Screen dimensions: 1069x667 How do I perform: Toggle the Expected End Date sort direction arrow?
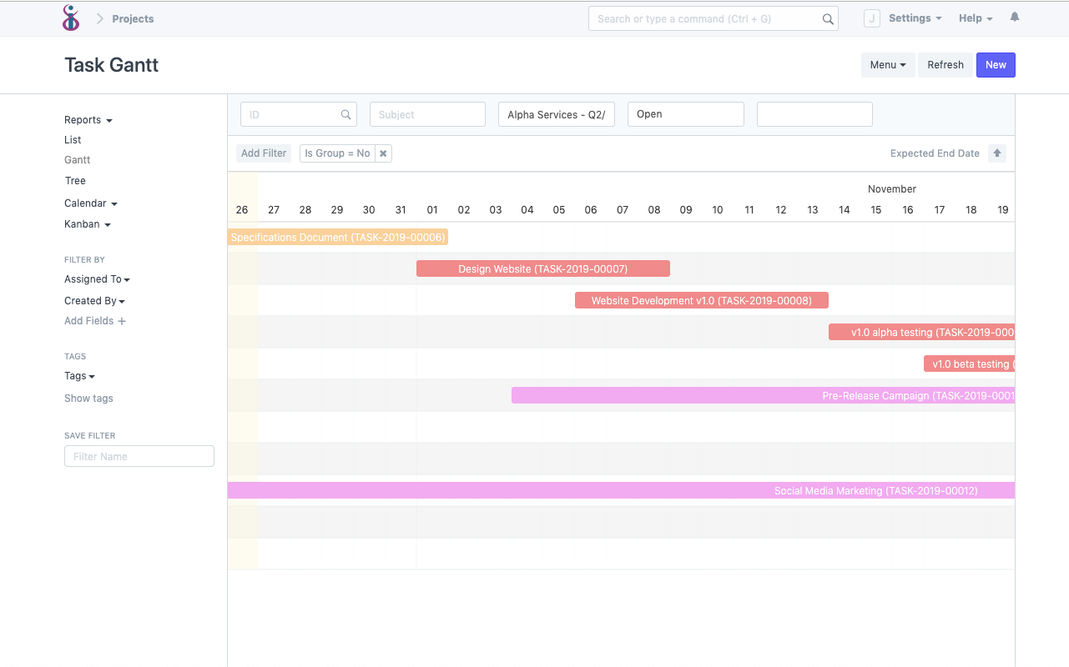[x=997, y=153]
